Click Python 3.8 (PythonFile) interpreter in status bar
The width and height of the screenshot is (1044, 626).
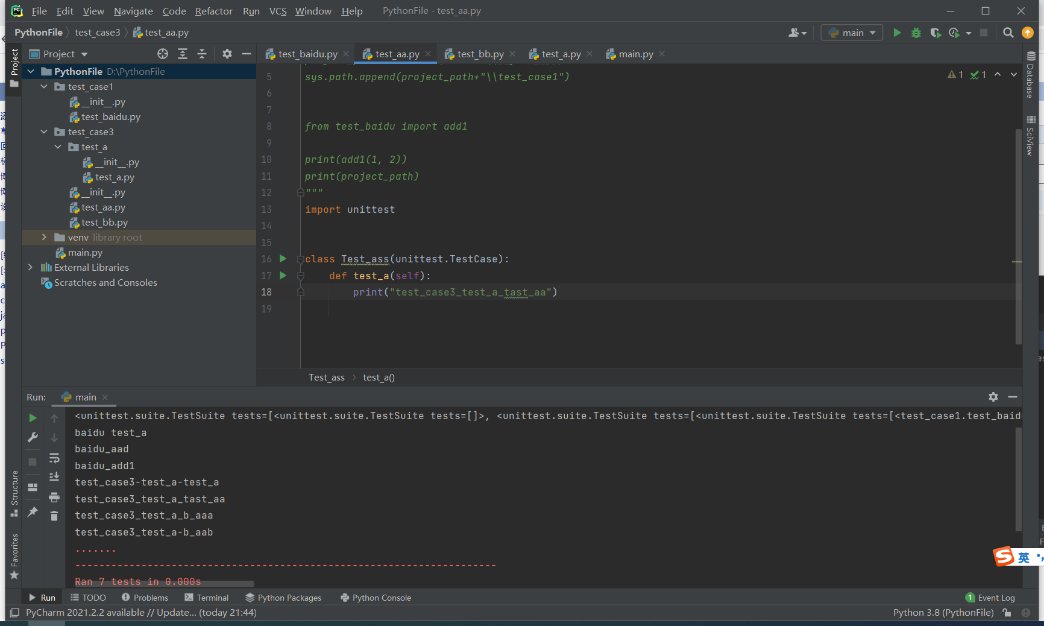[x=943, y=612]
